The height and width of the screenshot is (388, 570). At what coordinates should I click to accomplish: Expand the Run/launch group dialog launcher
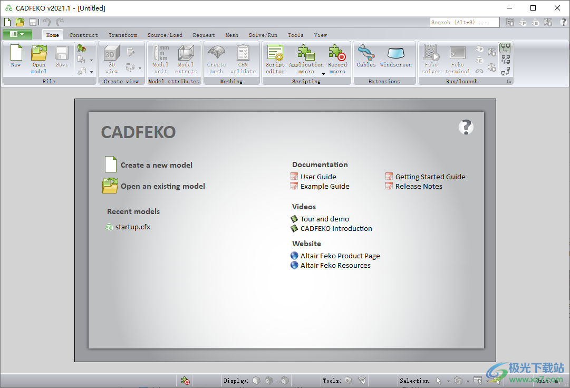coord(509,82)
